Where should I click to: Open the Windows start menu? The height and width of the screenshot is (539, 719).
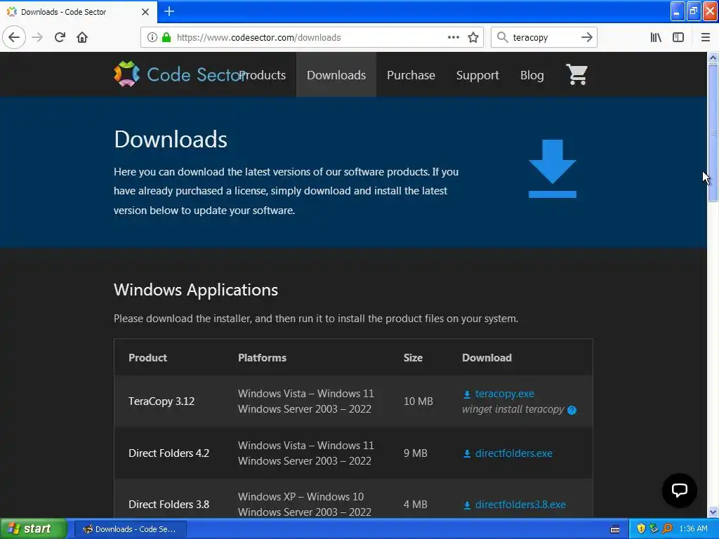point(33,528)
